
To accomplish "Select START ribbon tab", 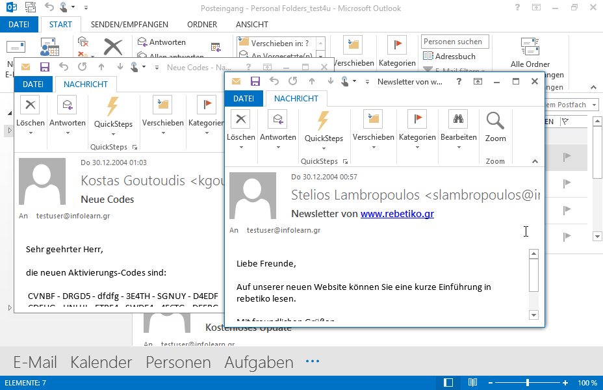I will (60, 24).
